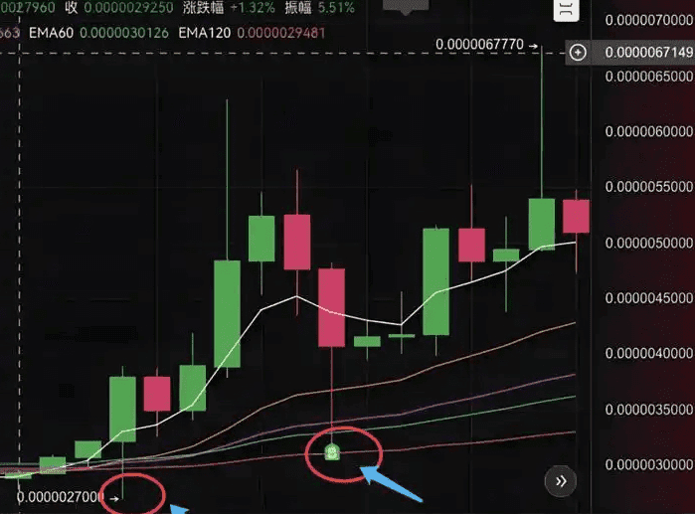Click the 0.0000067770 high price label
Screen dimensions: 695x514
(x=479, y=45)
